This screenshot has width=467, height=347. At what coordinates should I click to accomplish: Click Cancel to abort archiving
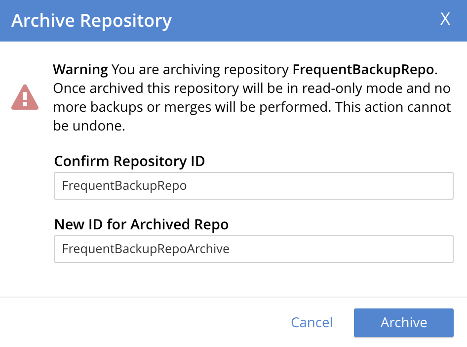(311, 322)
